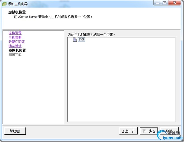Click the vSphere wizard icon in title bar
The width and height of the screenshot is (184, 142).
click(4, 4)
